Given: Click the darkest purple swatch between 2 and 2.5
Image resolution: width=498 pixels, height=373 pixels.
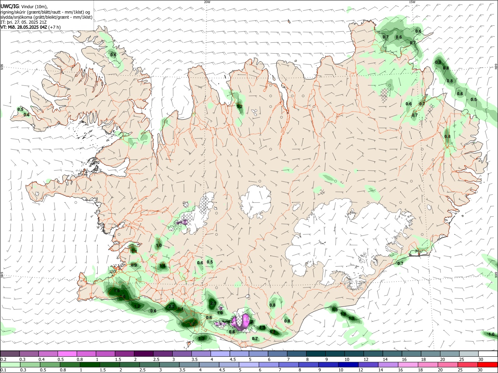Looking at the screenshot, I should tap(144, 354).
